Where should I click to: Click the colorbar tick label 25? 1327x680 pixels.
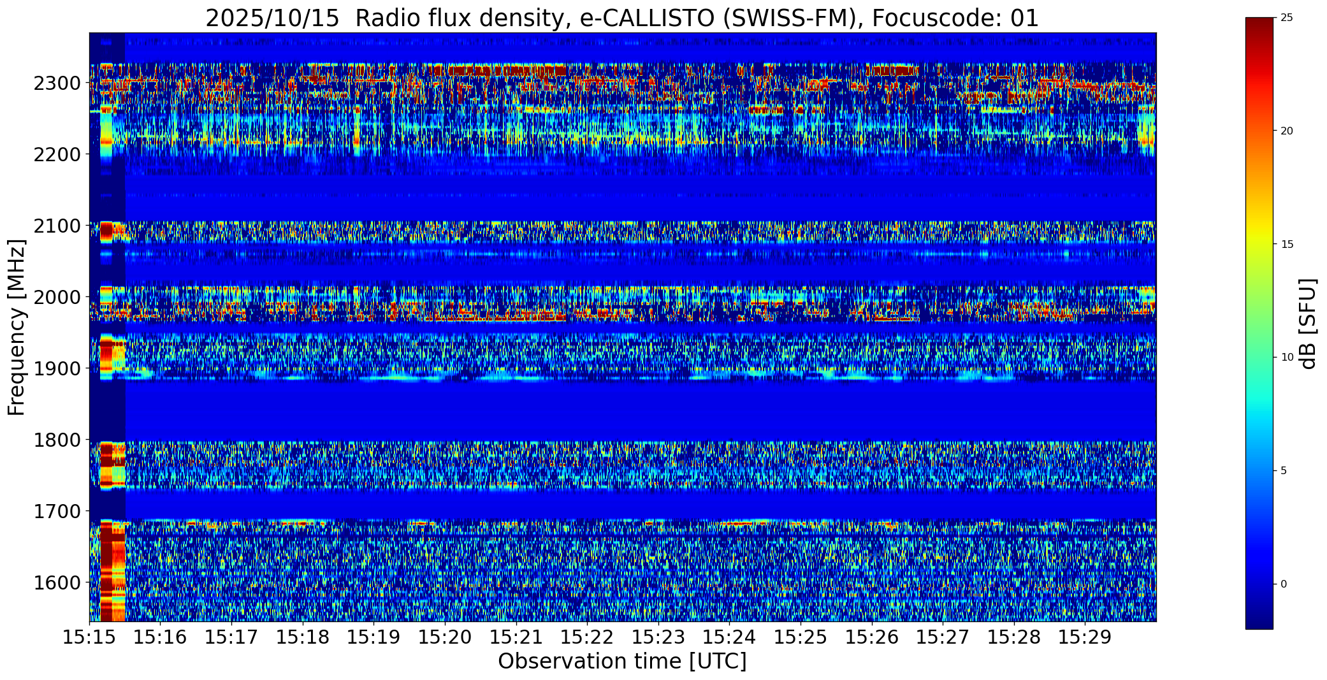pos(1287,18)
